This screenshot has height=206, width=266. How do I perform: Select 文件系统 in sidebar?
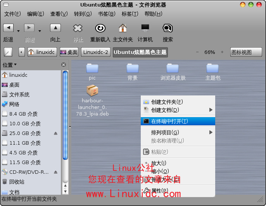point(31,94)
